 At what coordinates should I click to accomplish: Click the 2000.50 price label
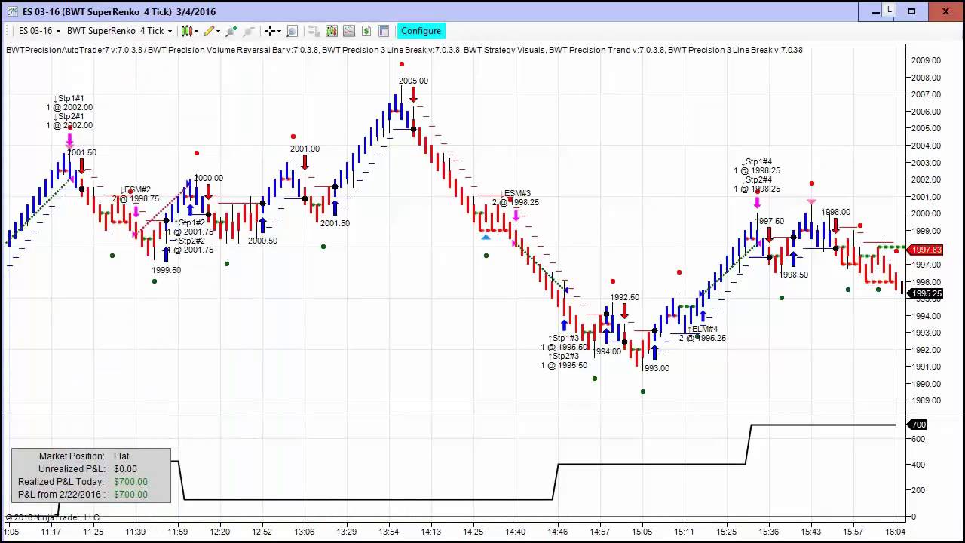(262, 241)
